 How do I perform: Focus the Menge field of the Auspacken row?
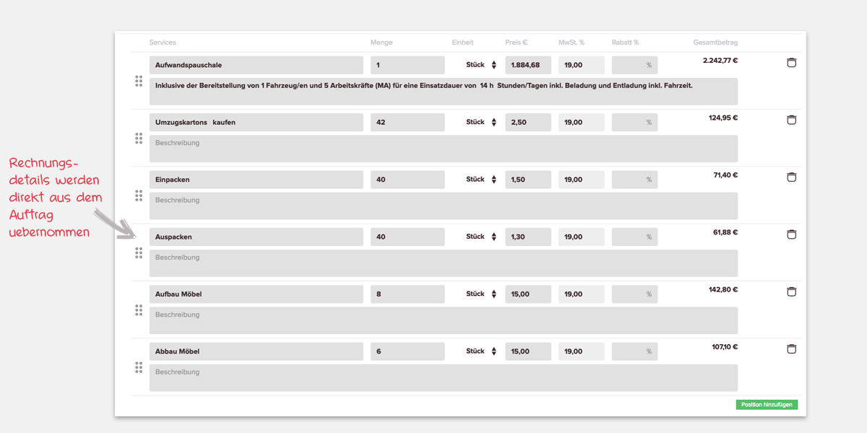click(407, 237)
